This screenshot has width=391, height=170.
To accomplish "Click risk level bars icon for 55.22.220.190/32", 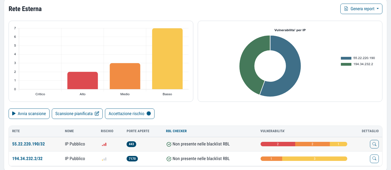I will 104,144.
